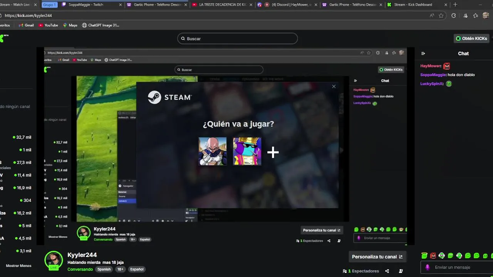Open HayMower's username in main chat
Image resolution: width=493 pixels, height=277 pixels.
(431, 66)
